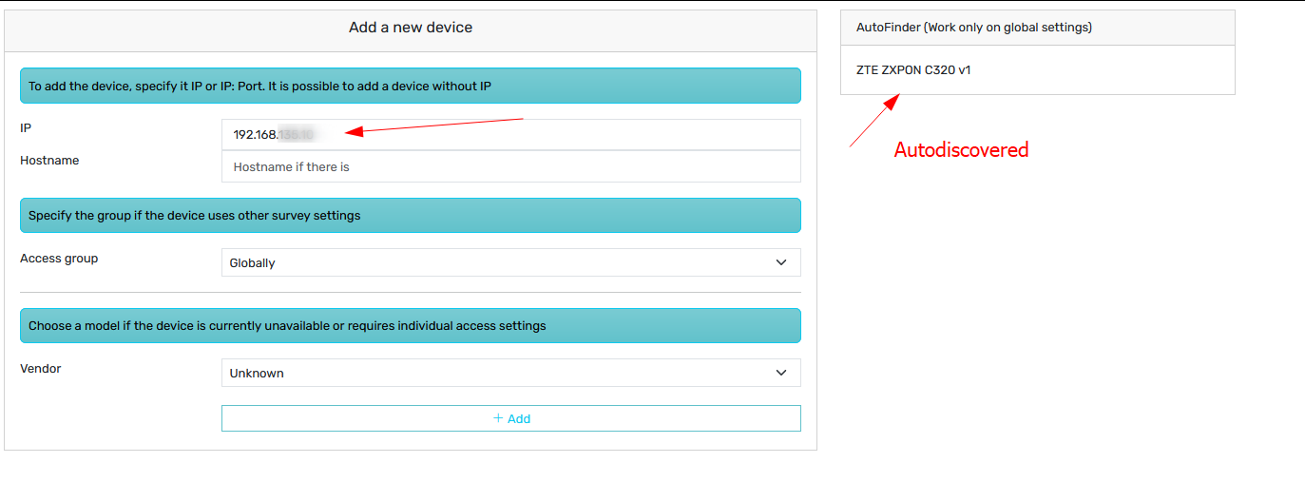
Task: Click the Hostname field label
Action: pos(49,161)
